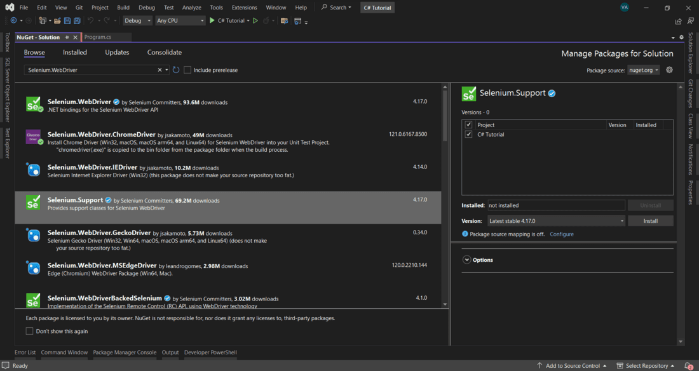Click the MSEdgeDriver blue package icon
699x371 pixels.
(34, 268)
